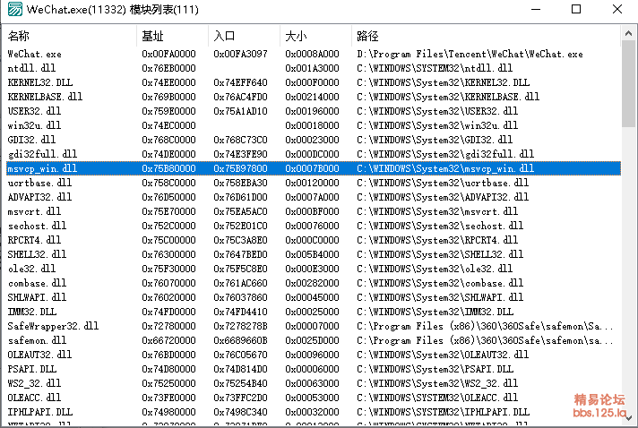The image size is (638, 428).
Task: Select the msvcrt.dll module row
Action: 314,211
